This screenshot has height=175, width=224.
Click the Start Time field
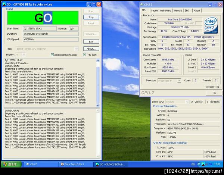(40, 29)
